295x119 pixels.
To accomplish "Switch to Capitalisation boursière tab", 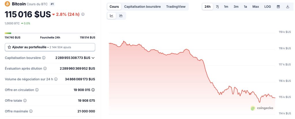I will pos(142,7).
